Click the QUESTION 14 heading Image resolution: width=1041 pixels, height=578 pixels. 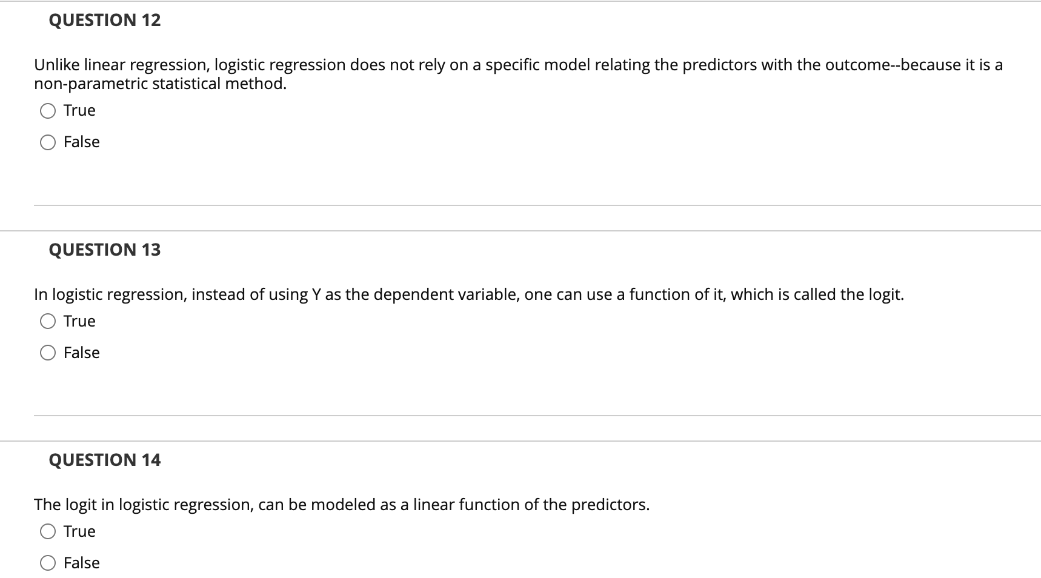(104, 460)
